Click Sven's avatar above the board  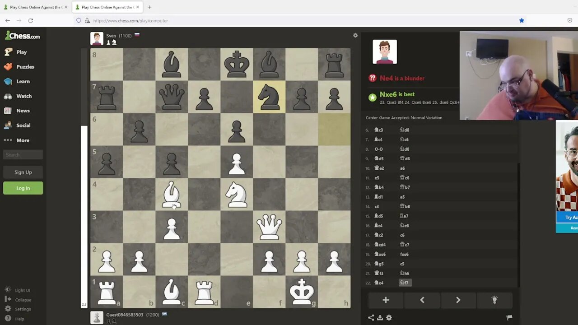[x=97, y=38]
